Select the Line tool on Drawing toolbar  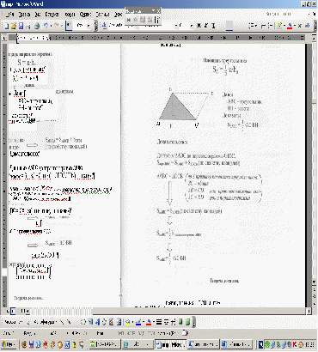click(x=62, y=322)
